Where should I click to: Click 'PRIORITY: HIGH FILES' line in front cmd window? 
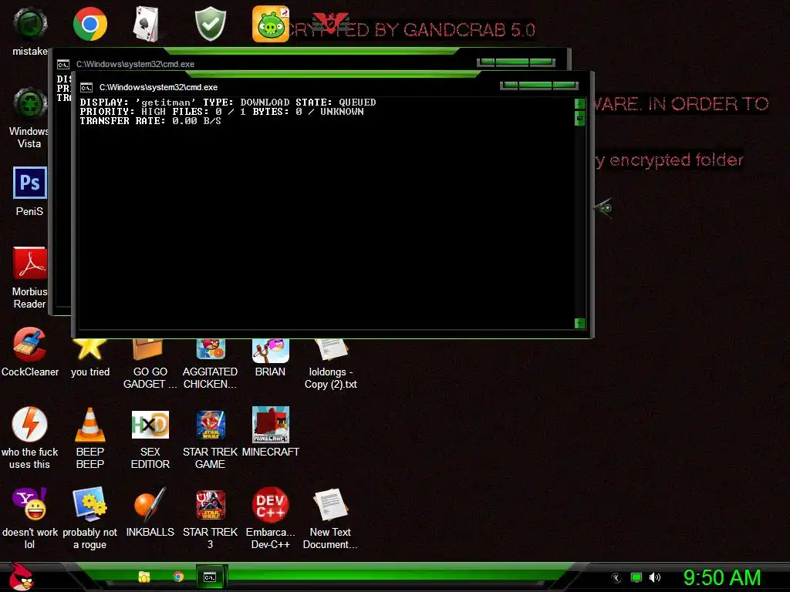click(x=221, y=112)
